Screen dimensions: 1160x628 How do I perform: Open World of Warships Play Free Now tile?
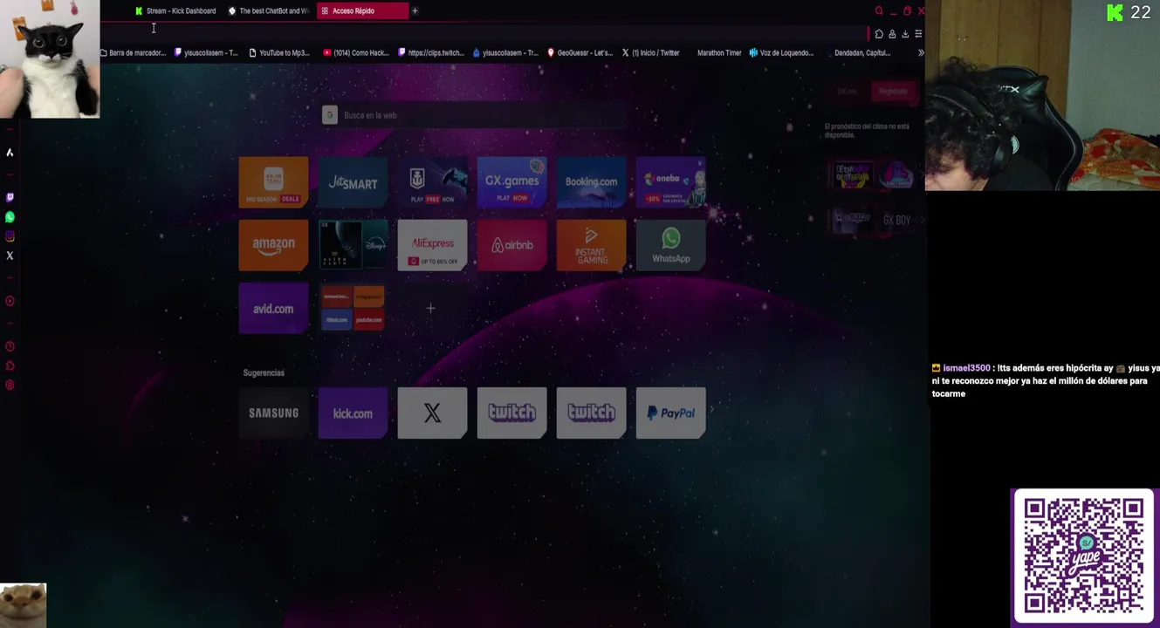(x=432, y=182)
